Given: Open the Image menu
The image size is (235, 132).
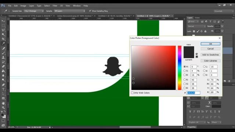Looking at the screenshot, I should click(23, 6).
